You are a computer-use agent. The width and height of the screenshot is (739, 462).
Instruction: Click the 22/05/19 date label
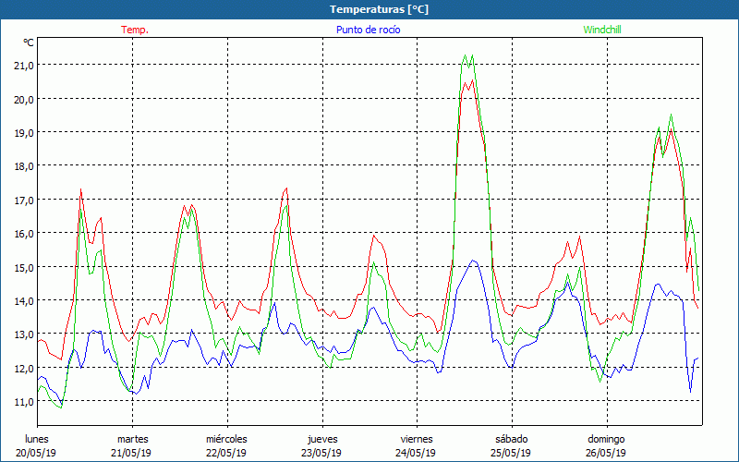click(x=226, y=453)
